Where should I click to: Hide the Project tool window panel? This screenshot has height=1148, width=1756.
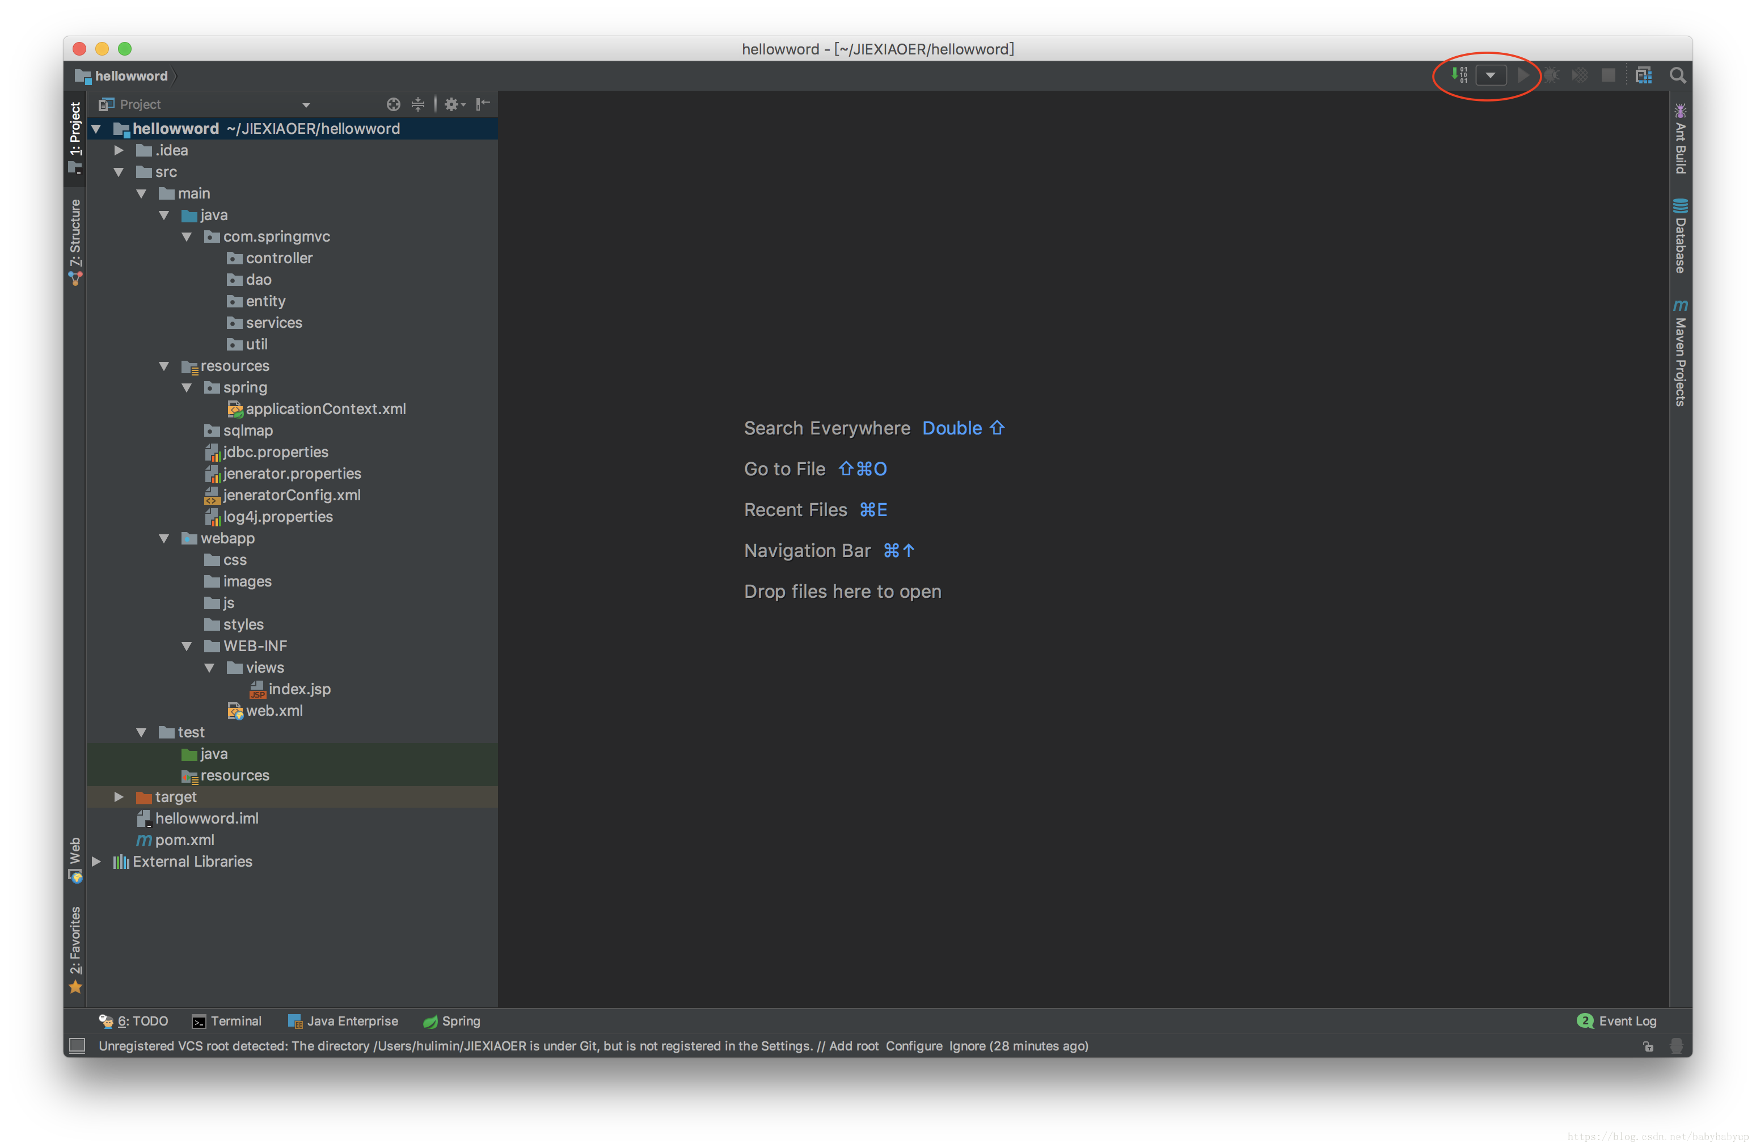(483, 104)
